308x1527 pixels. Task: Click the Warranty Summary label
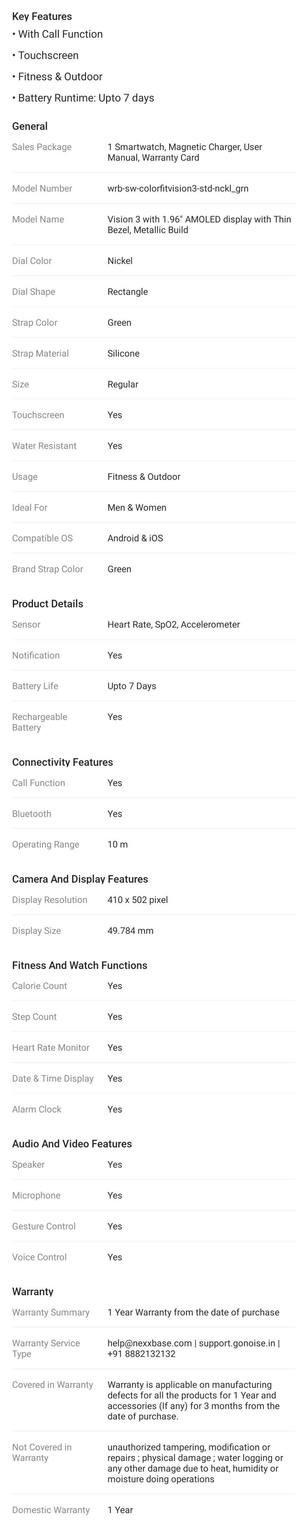pyautogui.click(x=51, y=1313)
